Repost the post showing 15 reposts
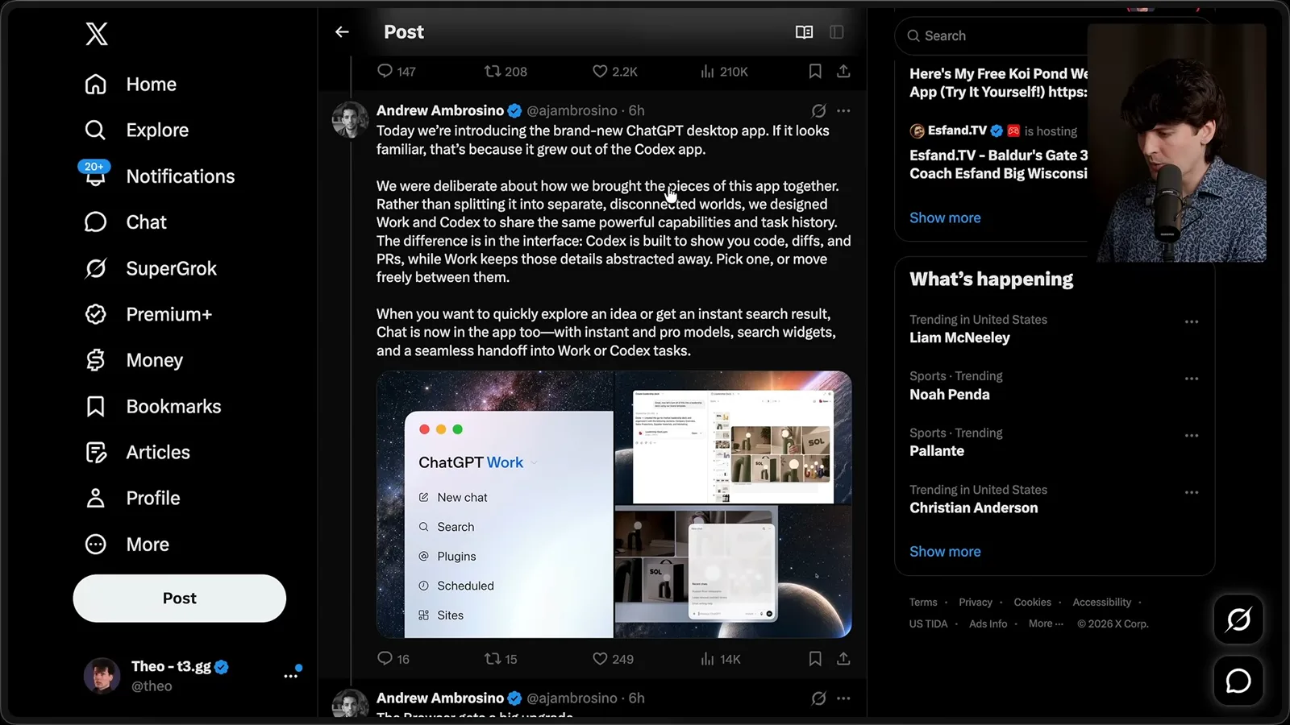 (x=501, y=659)
